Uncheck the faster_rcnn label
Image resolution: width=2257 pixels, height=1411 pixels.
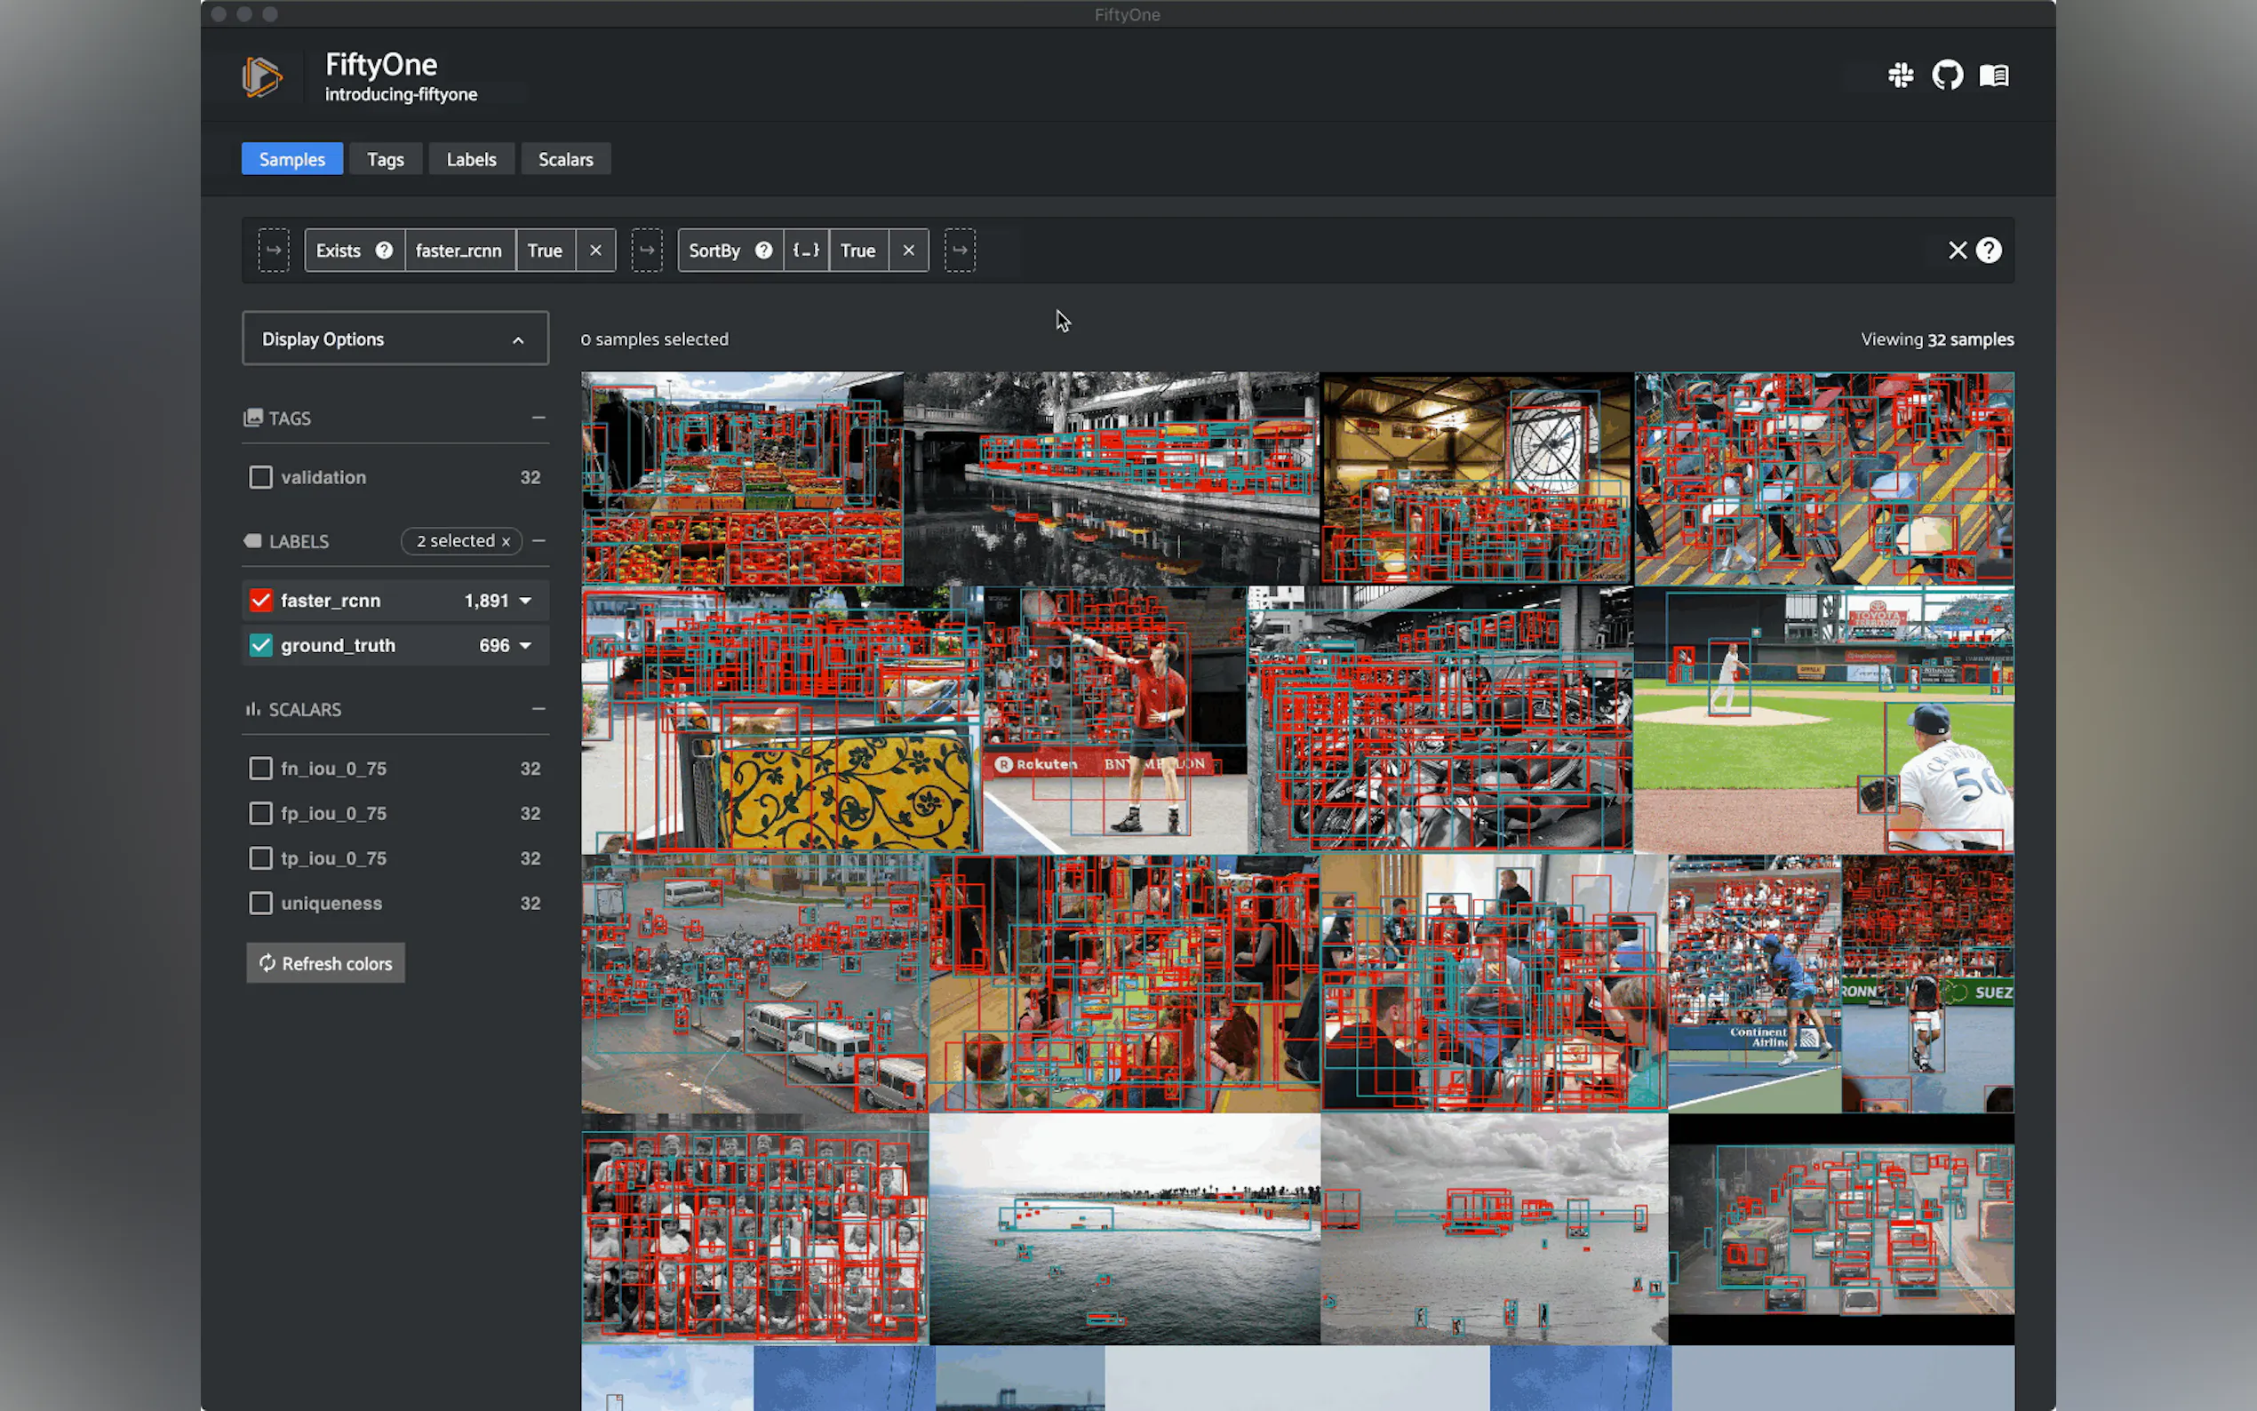(261, 600)
